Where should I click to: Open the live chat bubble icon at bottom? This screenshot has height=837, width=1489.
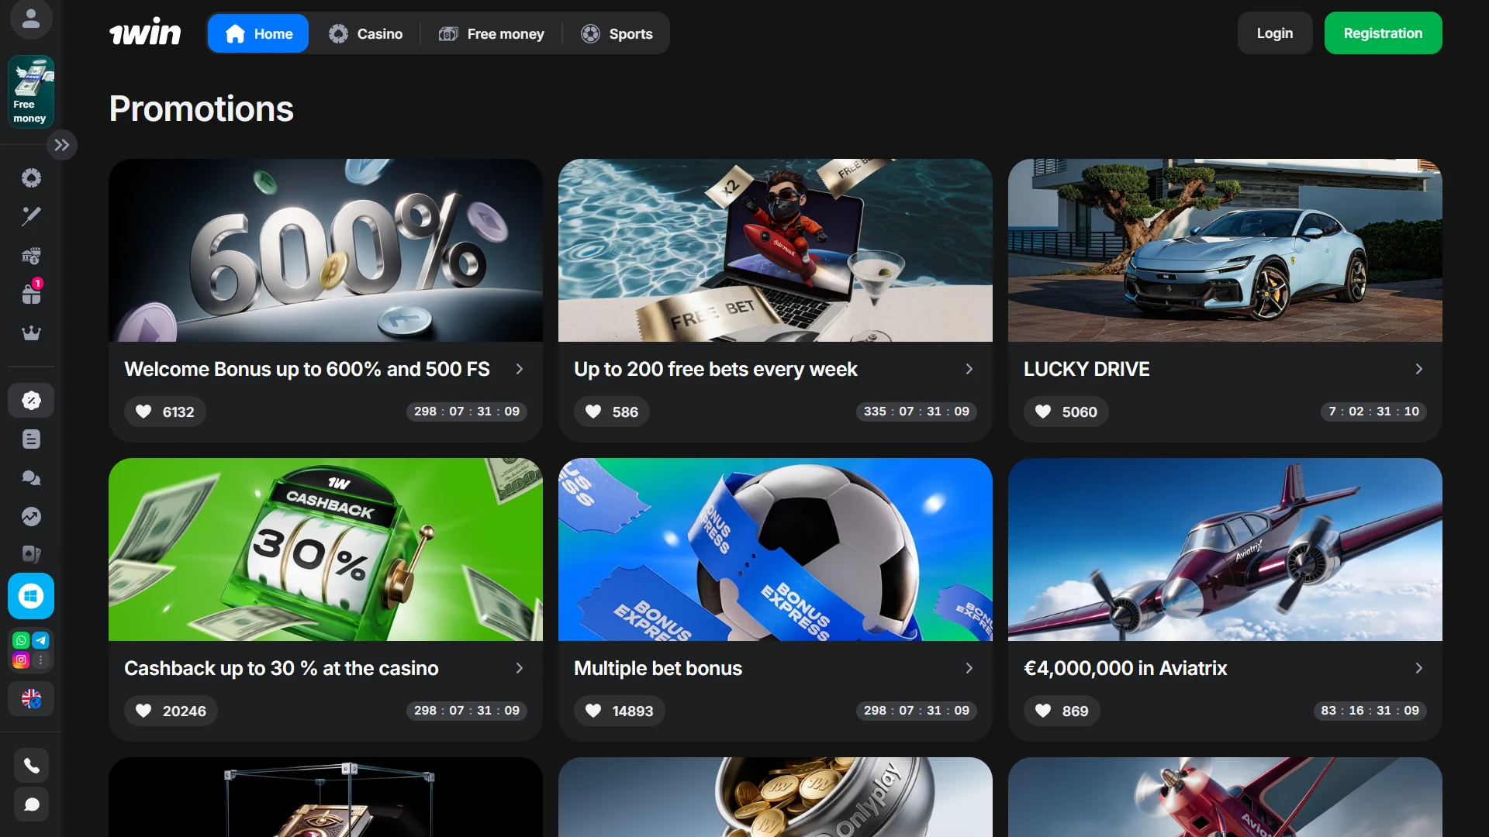pyautogui.click(x=31, y=804)
